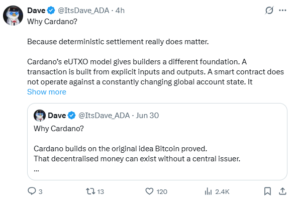Open the quoted post about Bitcoin idea
The image size is (293, 201).
click(157, 142)
